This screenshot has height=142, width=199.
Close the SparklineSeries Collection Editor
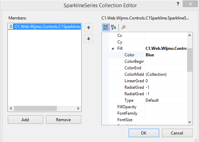[x=190, y=4]
